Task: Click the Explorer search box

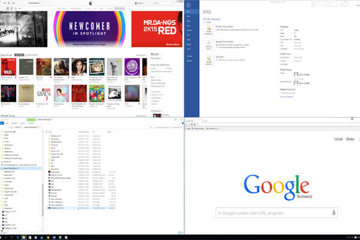Action: coord(167,127)
